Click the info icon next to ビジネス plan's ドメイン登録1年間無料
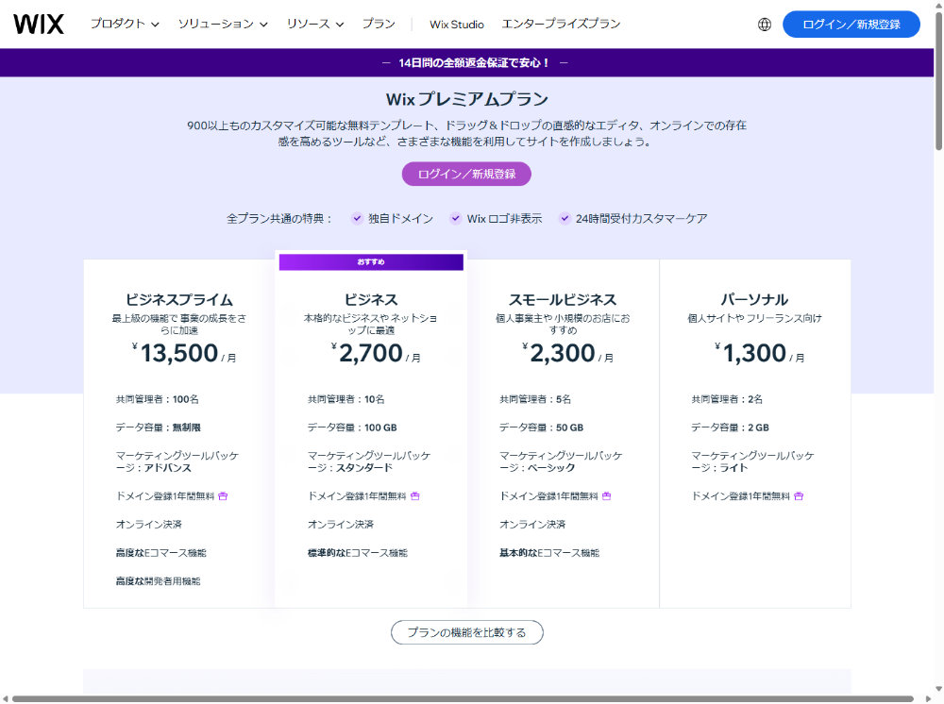Viewport: 944px width, 704px height. [x=415, y=494]
